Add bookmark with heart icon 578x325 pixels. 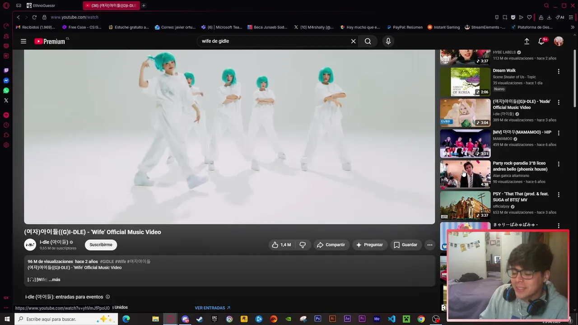(x=529, y=17)
